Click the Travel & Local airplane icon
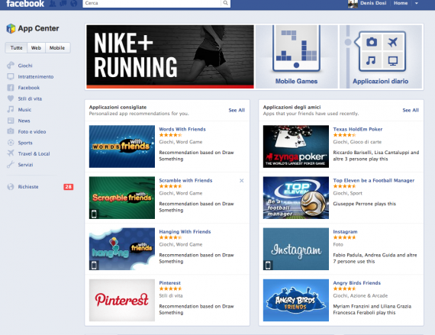Image resolution: width=435 pixels, height=335 pixels. click(11, 153)
